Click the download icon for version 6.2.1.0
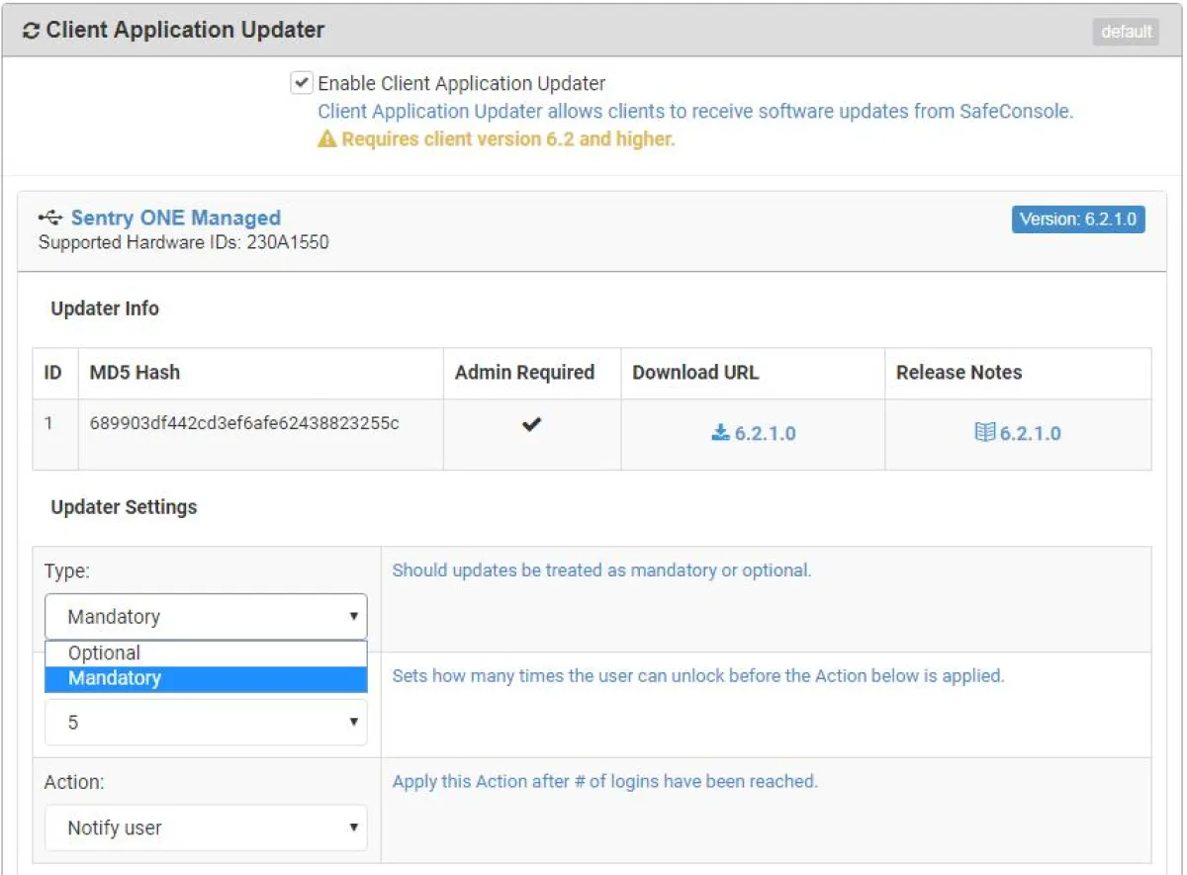Image resolution: width=1187 pixels, height=875 pixels. [720, 431]
